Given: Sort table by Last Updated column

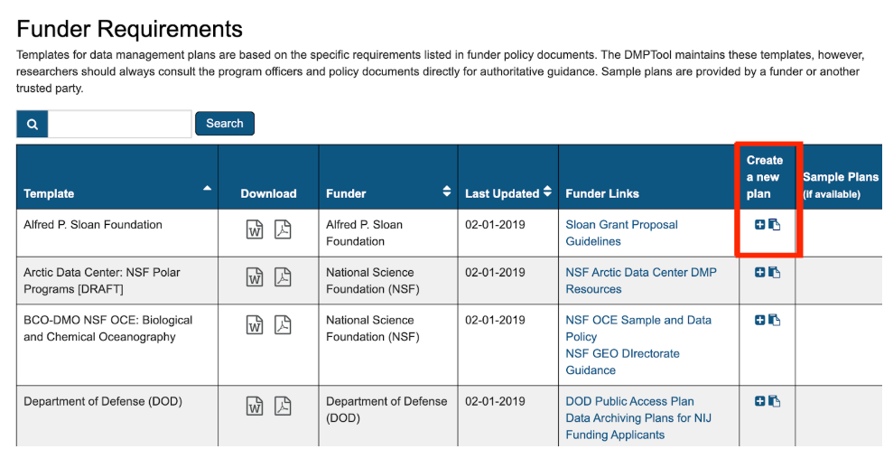Looking at the screenshot, I should 547,192.
